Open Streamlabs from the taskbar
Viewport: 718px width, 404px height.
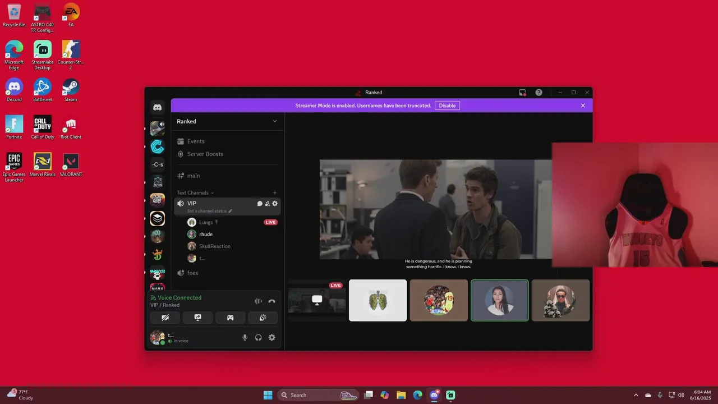pos(450,395)
